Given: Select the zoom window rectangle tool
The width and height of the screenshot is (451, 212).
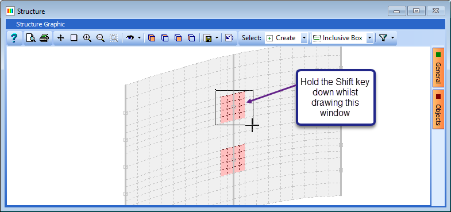Looking at the screenshot, I should pyautogui.click(x=74, y=38).
